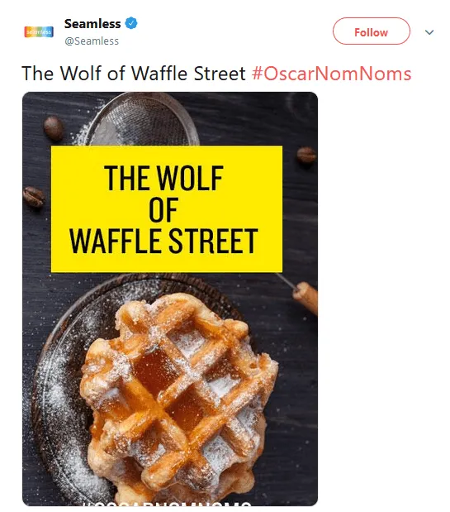Click the coffee bean left of yellow card
Screen dimensions: 450x512
pos(34,197)
